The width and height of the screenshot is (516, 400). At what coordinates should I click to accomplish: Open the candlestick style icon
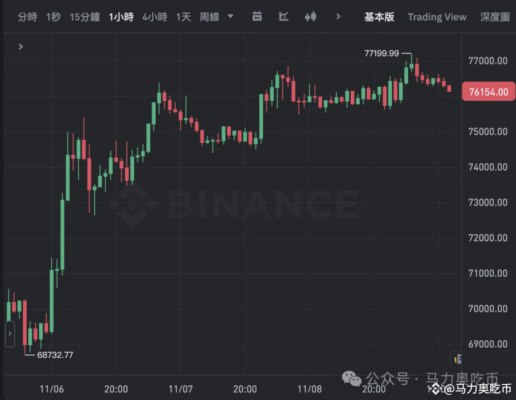[311, 17]
